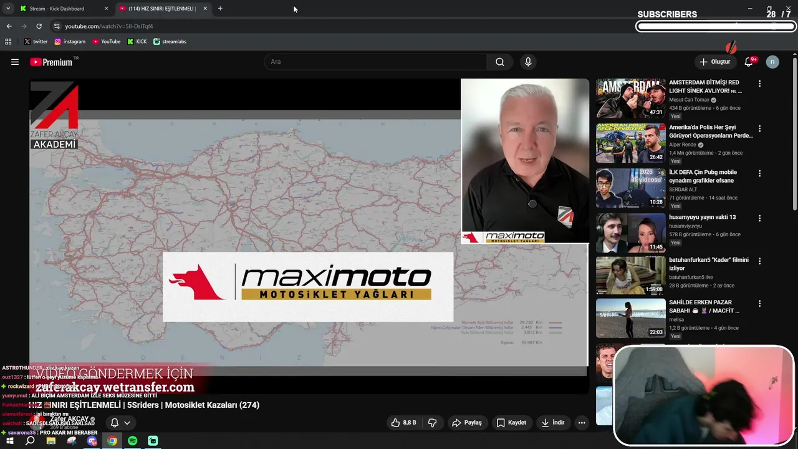Open AMSTERDAM BİTMİŞ video thumbnail
Screen dimensions: 798x449
(x=631, y=99)
